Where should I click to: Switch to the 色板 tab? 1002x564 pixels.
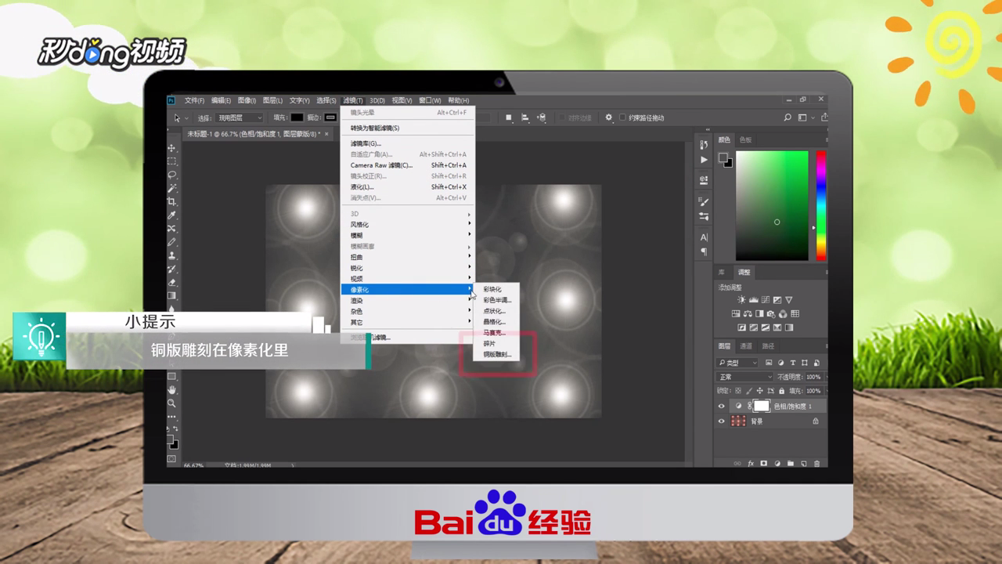pos(745,139)
